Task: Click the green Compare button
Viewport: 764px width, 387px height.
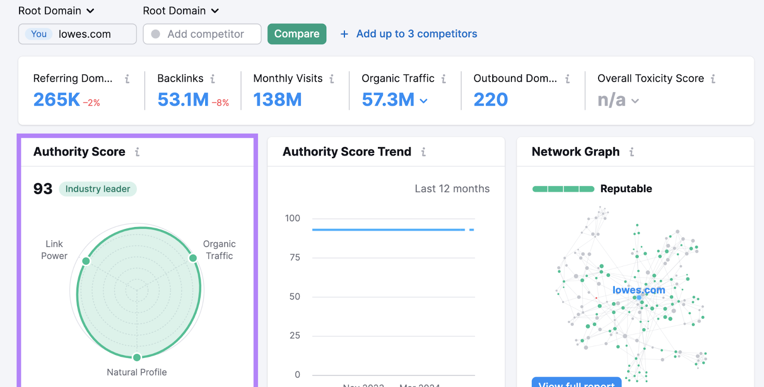Action: (297, 34)
